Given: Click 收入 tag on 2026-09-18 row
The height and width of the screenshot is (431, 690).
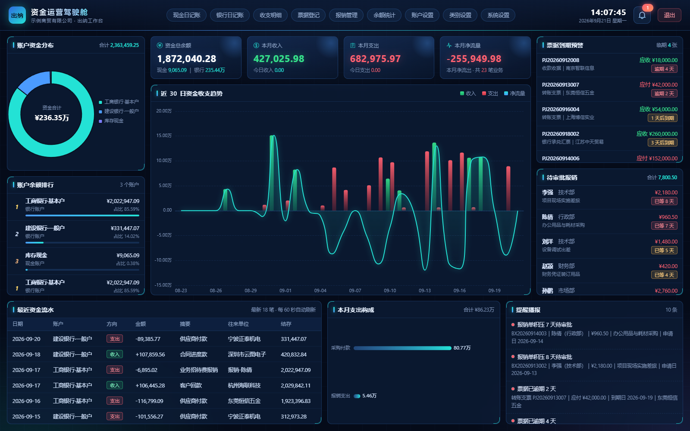Looking at the screenshot, I should 115,354.
